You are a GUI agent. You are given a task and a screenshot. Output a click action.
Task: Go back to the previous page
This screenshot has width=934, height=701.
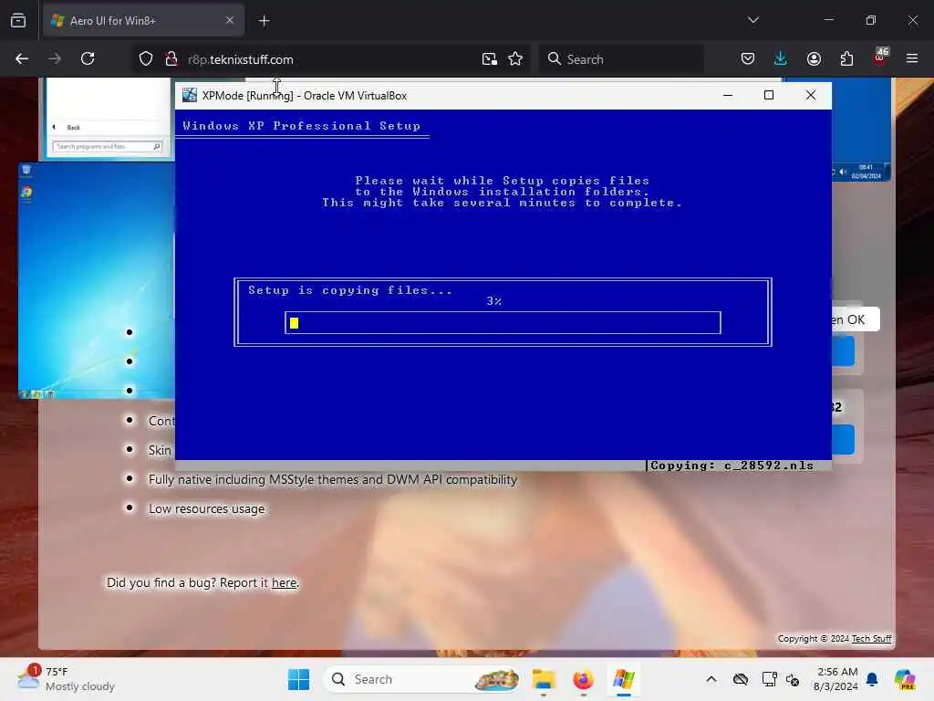(x=22, y=58)
